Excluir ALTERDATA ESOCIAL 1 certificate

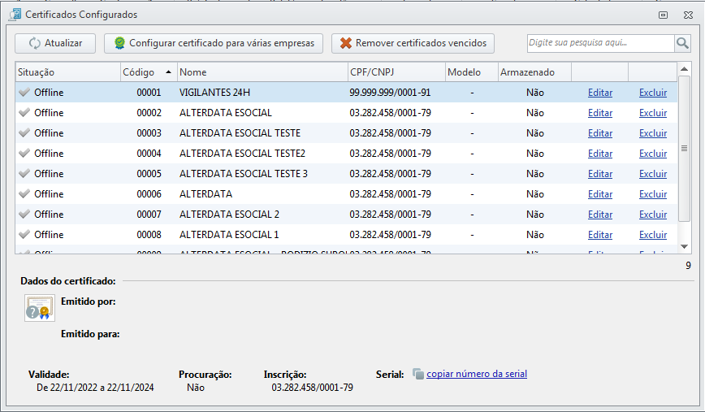pos(653,234)
